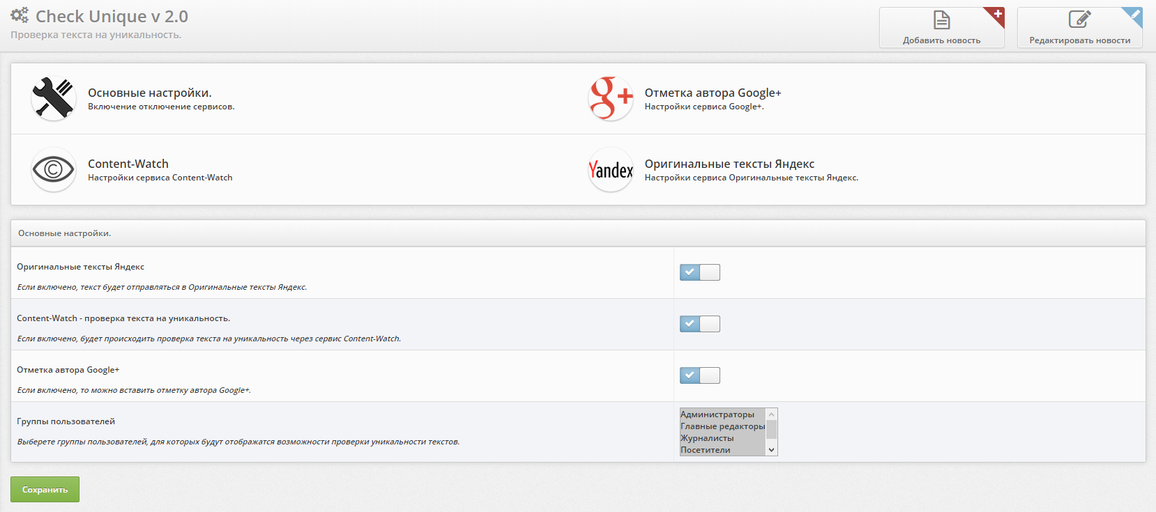The height and width of the screenshot is (512, 1156).
Task: Click the gears icon beside Check Unique title
Action: coord(20,15)
